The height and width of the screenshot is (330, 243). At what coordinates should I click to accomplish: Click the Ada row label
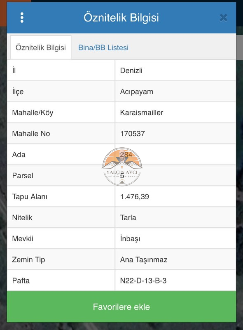[19, 155]
